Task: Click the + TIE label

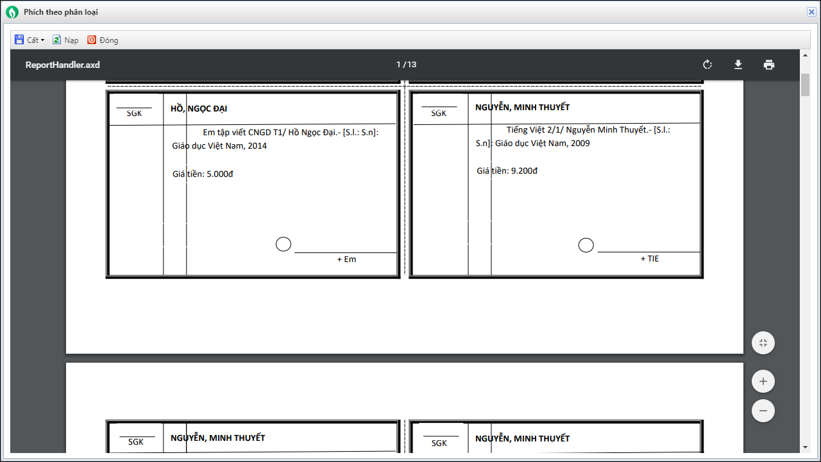Action: (x=650, y=259)
